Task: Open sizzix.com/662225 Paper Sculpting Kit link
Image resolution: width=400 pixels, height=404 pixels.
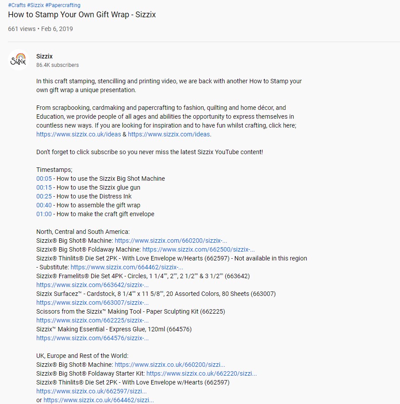Action: coord(92,321)
